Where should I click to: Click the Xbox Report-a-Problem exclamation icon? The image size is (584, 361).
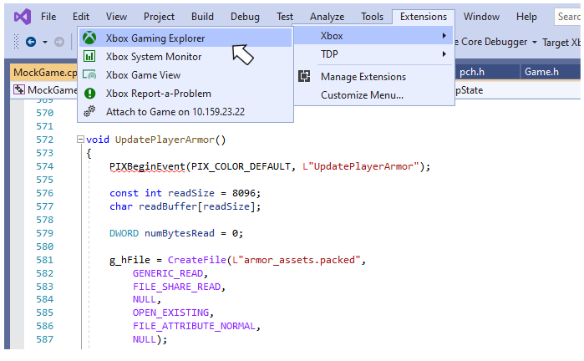[89, 93]
